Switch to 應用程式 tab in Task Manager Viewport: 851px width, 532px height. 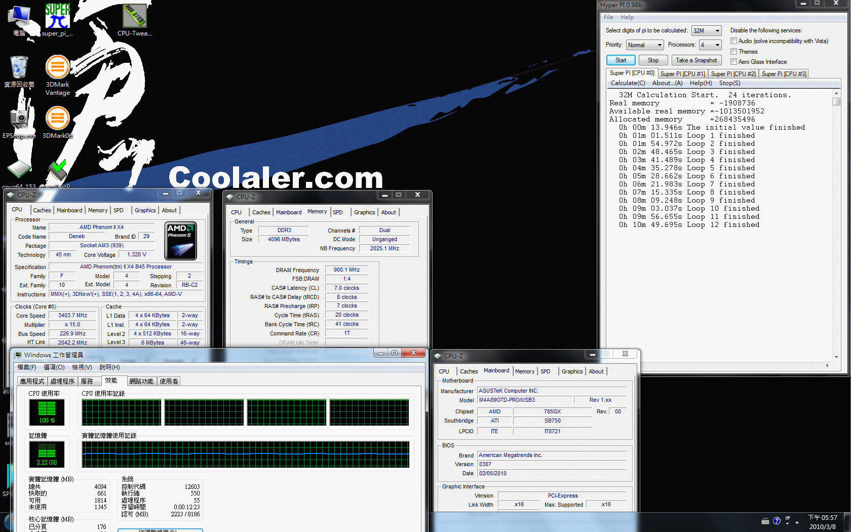coord(32,382)
